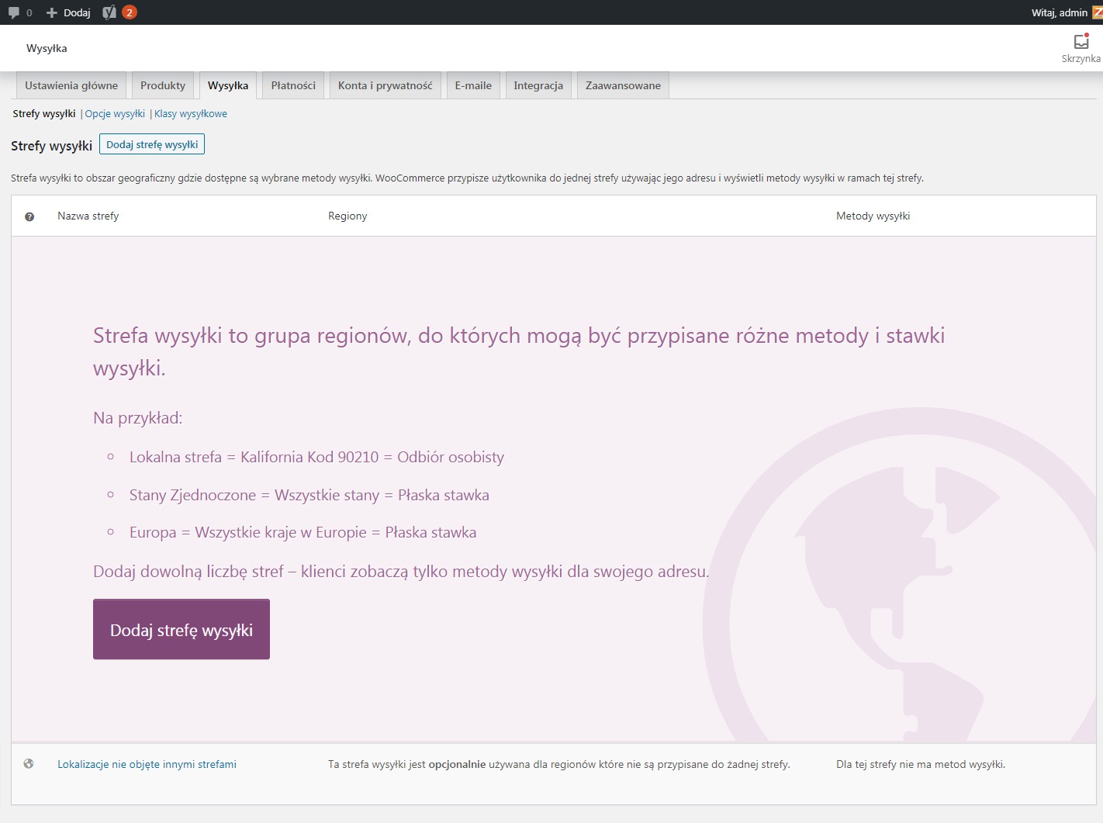
Task: Open Opcje wysyłki link
Action: click(115, 113)
